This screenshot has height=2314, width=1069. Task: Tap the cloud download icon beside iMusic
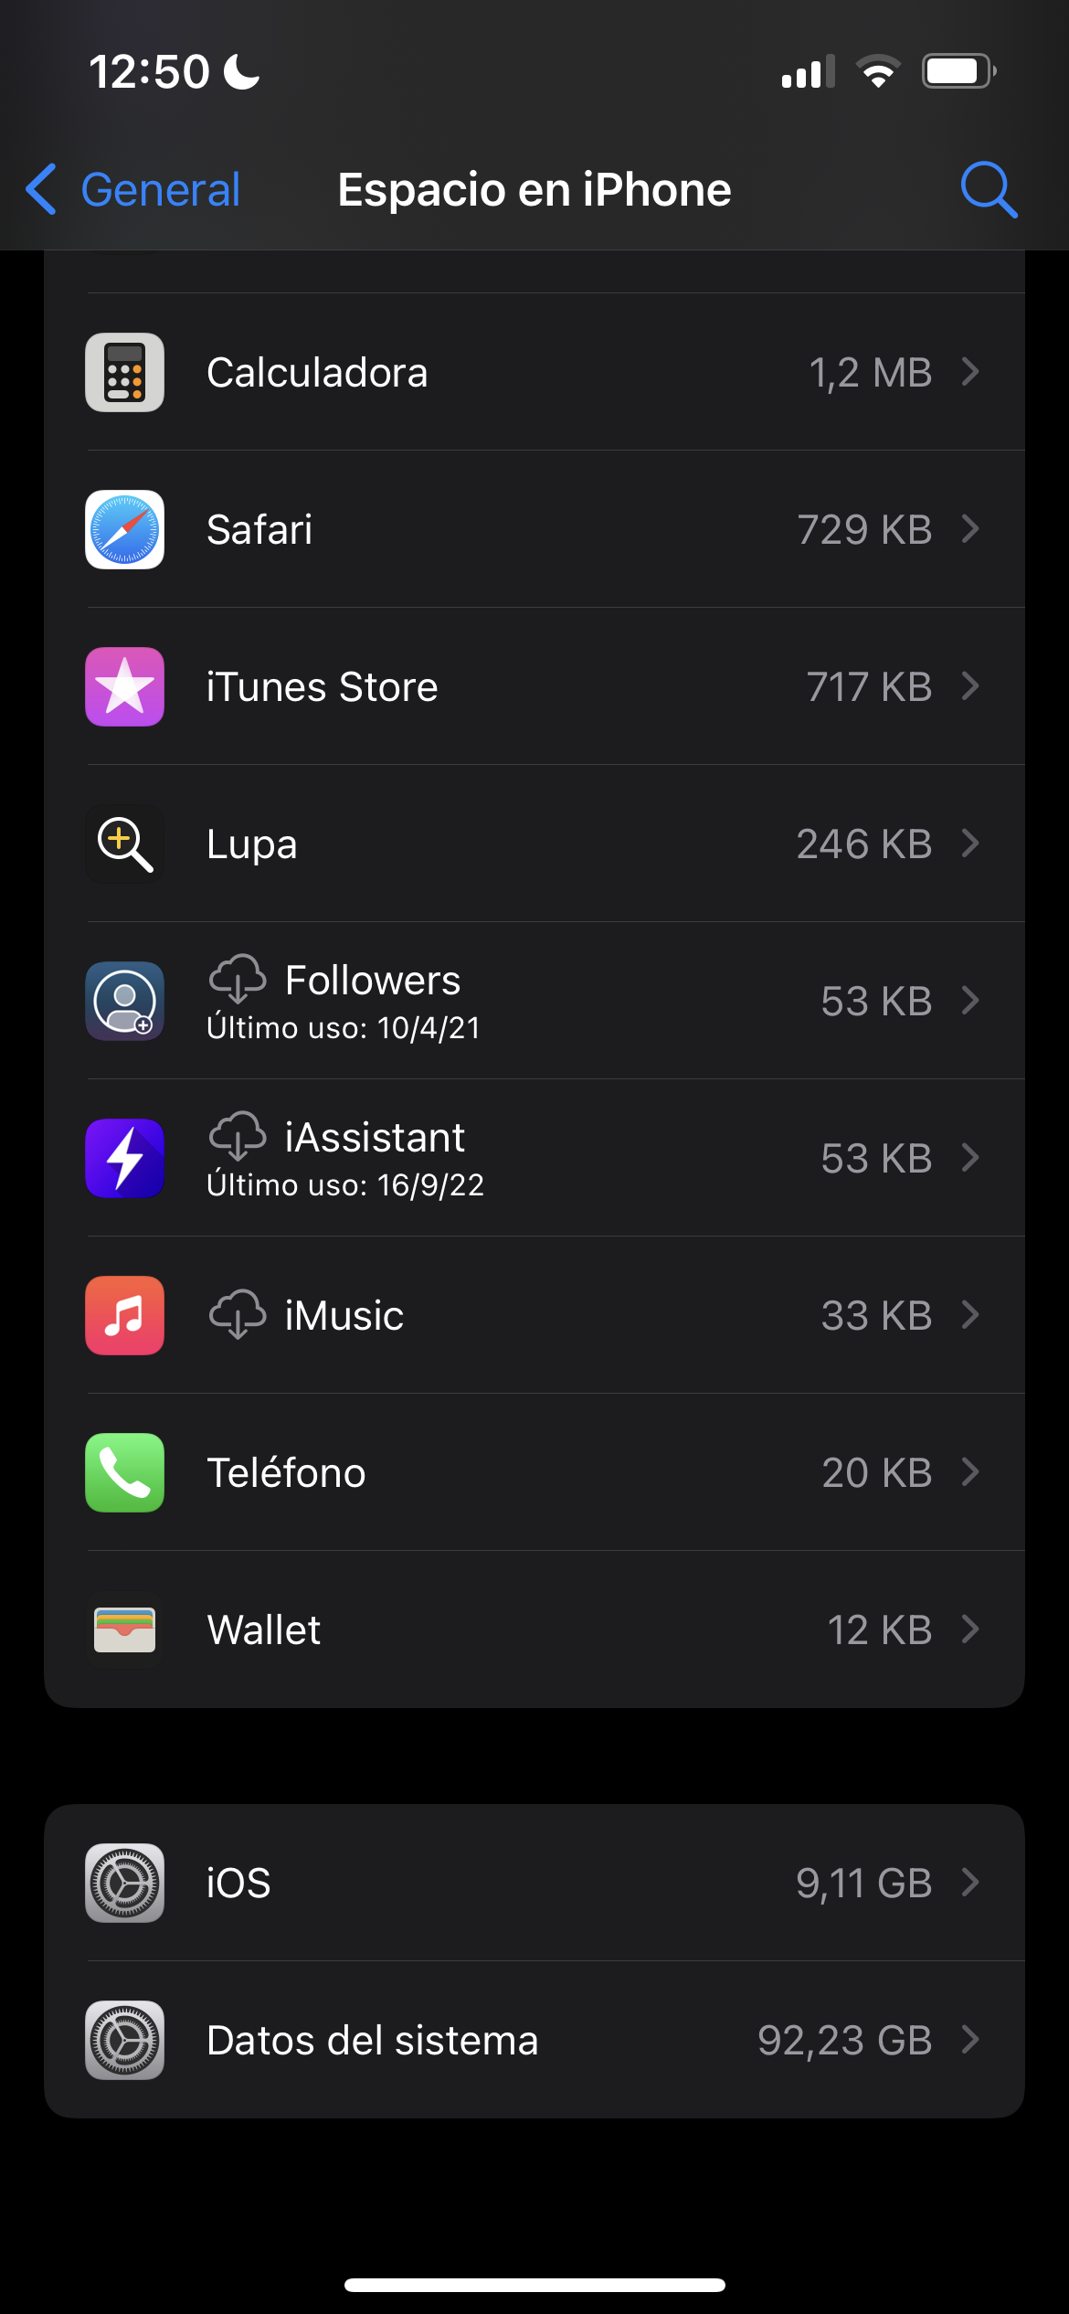(238, 1315)
